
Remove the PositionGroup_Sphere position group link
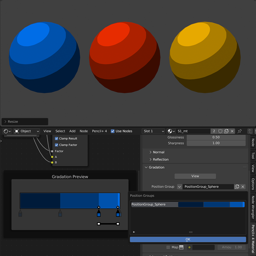coord(243,187)
